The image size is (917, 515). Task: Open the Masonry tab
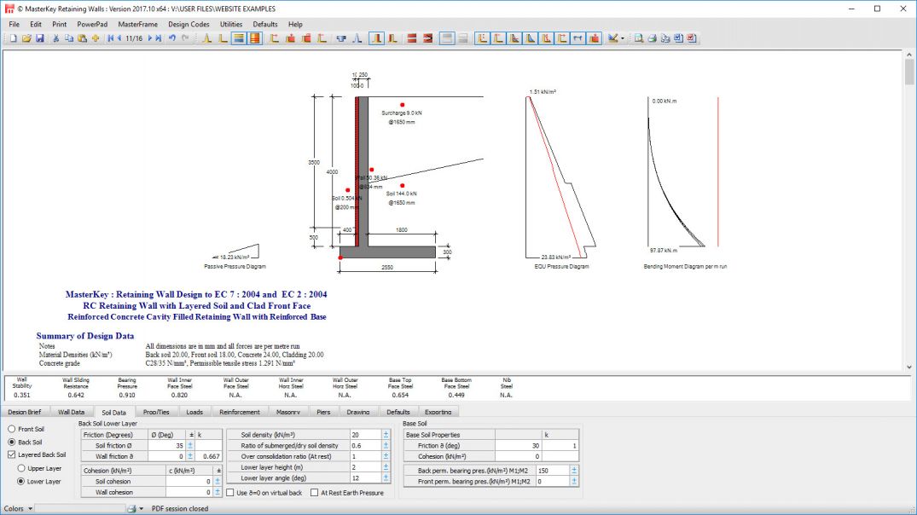pos(287,412)
